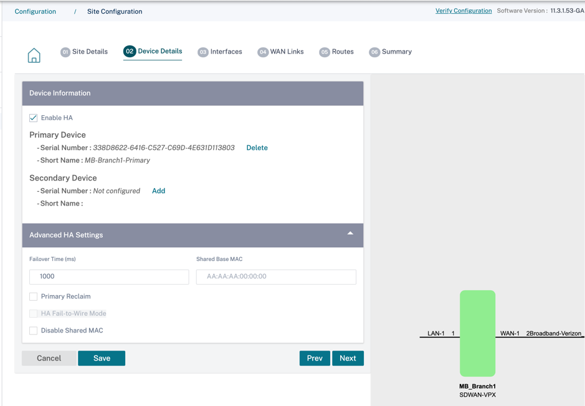Click step 05 number badge
This screenshot has width=585, height=406.
(x=325, y=52)
